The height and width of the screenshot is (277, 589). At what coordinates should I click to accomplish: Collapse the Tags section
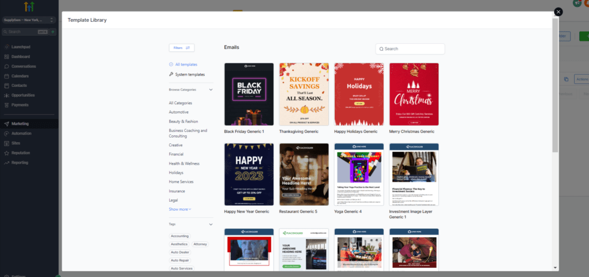click(x=211, y=225)
